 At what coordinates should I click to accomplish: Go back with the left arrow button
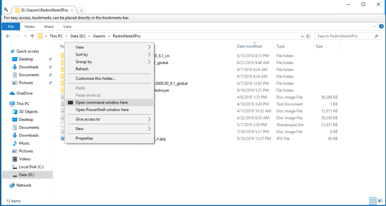(x=8, y=36)
